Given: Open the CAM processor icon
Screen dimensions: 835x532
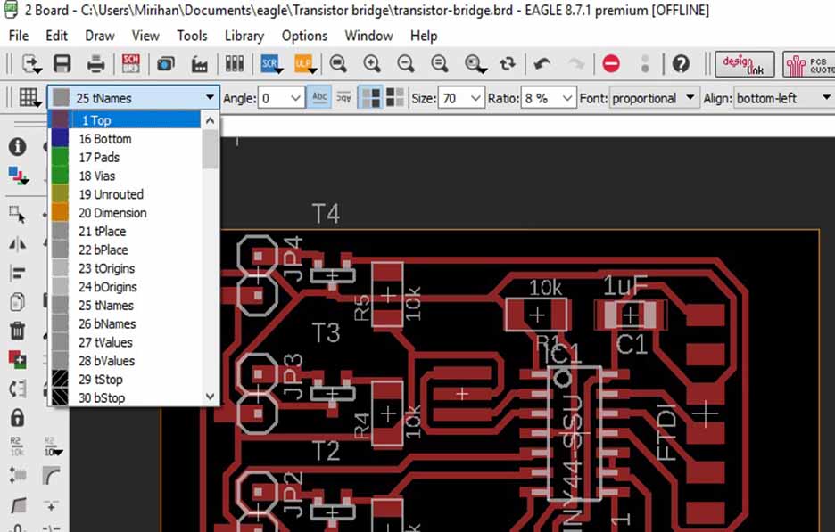Looking at the screenshot, I should pyautogui.click(x=199, y=64).
